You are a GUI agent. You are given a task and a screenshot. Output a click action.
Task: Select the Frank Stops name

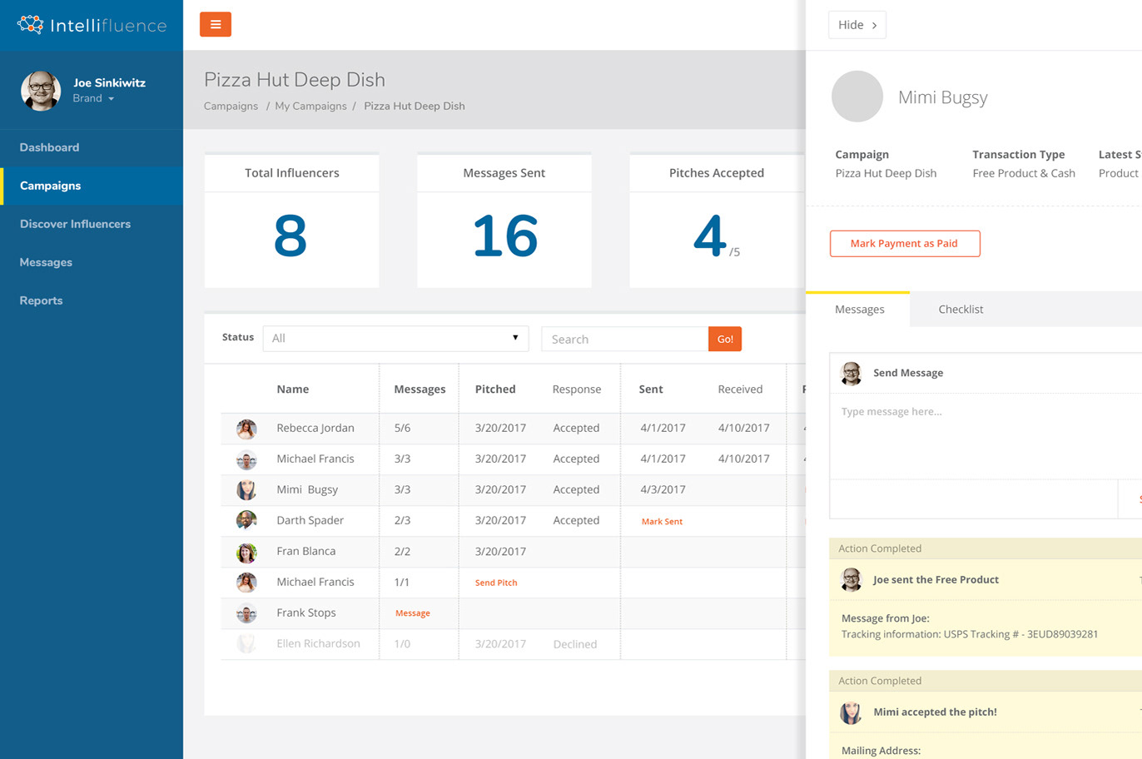[306, 613]
